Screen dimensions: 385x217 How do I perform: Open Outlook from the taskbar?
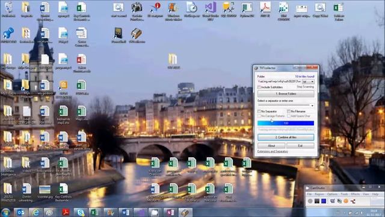20,212
